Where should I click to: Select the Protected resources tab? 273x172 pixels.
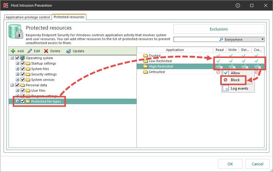click(69, 17)
